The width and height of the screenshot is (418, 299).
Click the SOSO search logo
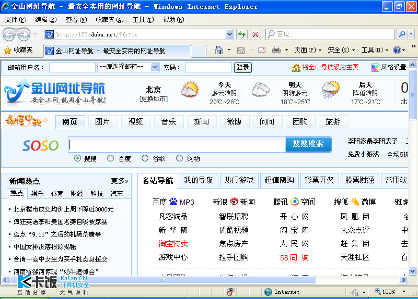41,145
